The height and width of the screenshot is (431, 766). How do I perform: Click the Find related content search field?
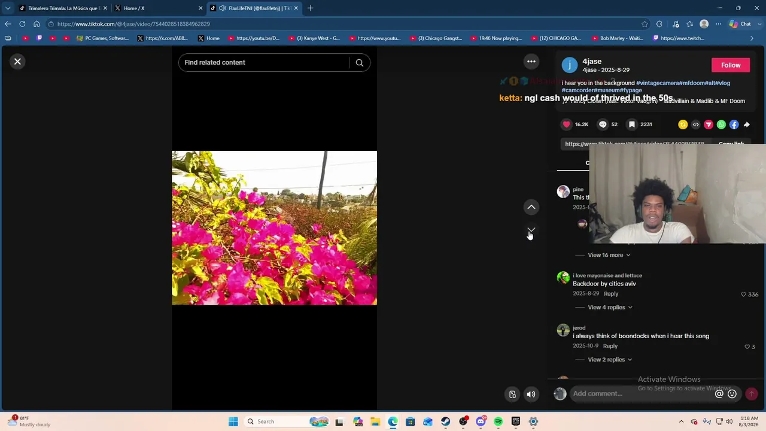click(x=264, y=62)
